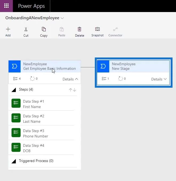Click green icon for Data Step #4

click(16, 147)
